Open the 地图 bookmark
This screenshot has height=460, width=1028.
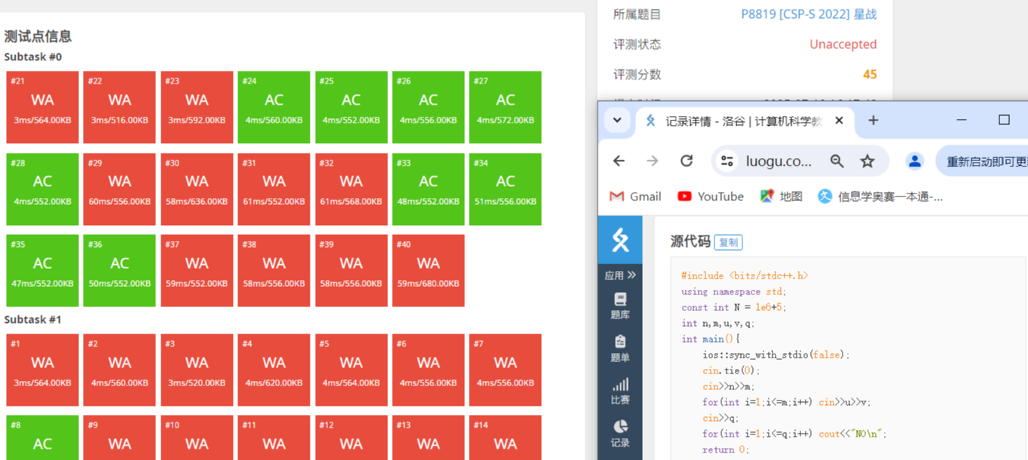click(x=781, y=196)
